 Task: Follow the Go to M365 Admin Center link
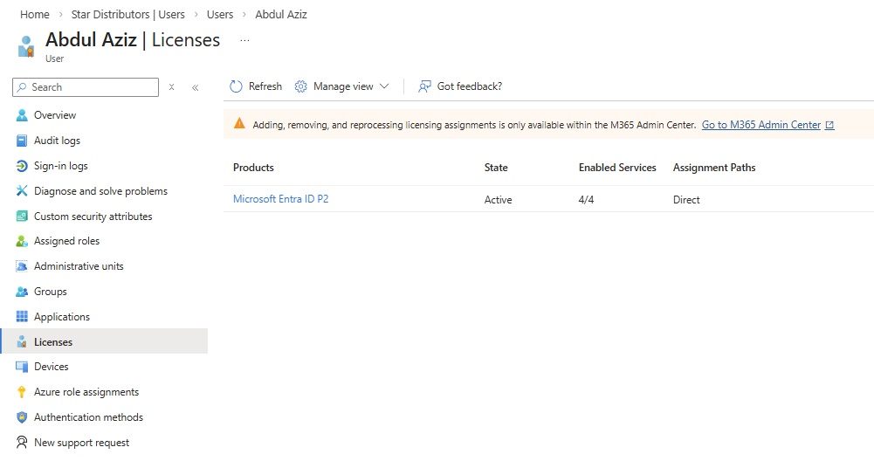761,125
